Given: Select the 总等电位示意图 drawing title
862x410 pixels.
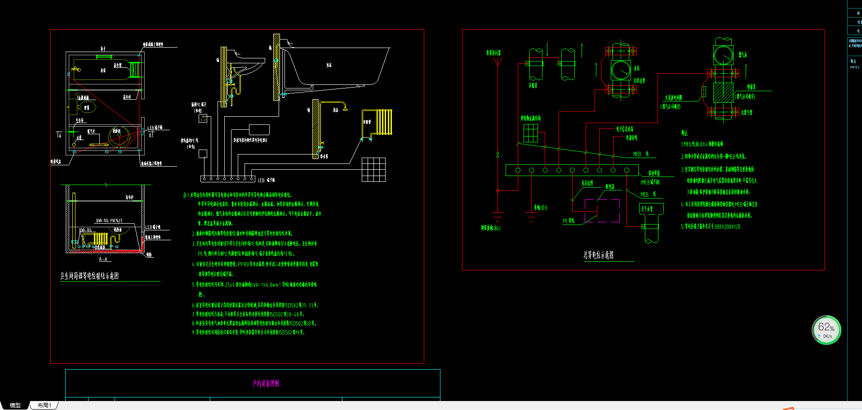Looking at the screenshot, I should coord(599,255).
